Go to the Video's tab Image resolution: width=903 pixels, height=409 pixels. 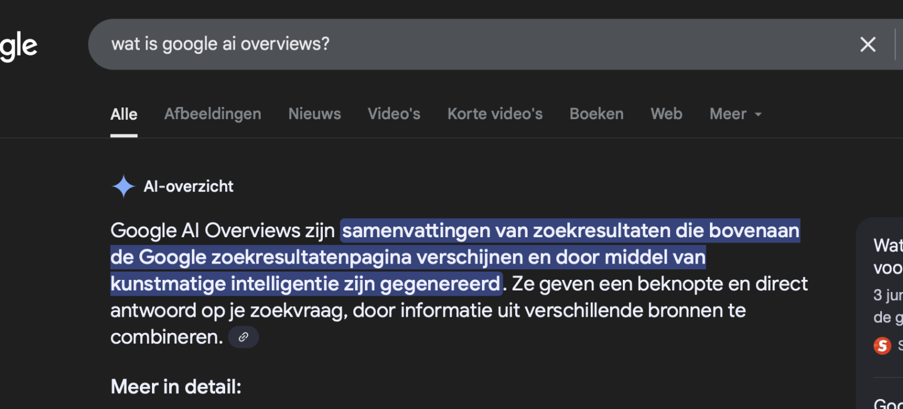click(x=394, y=113)
